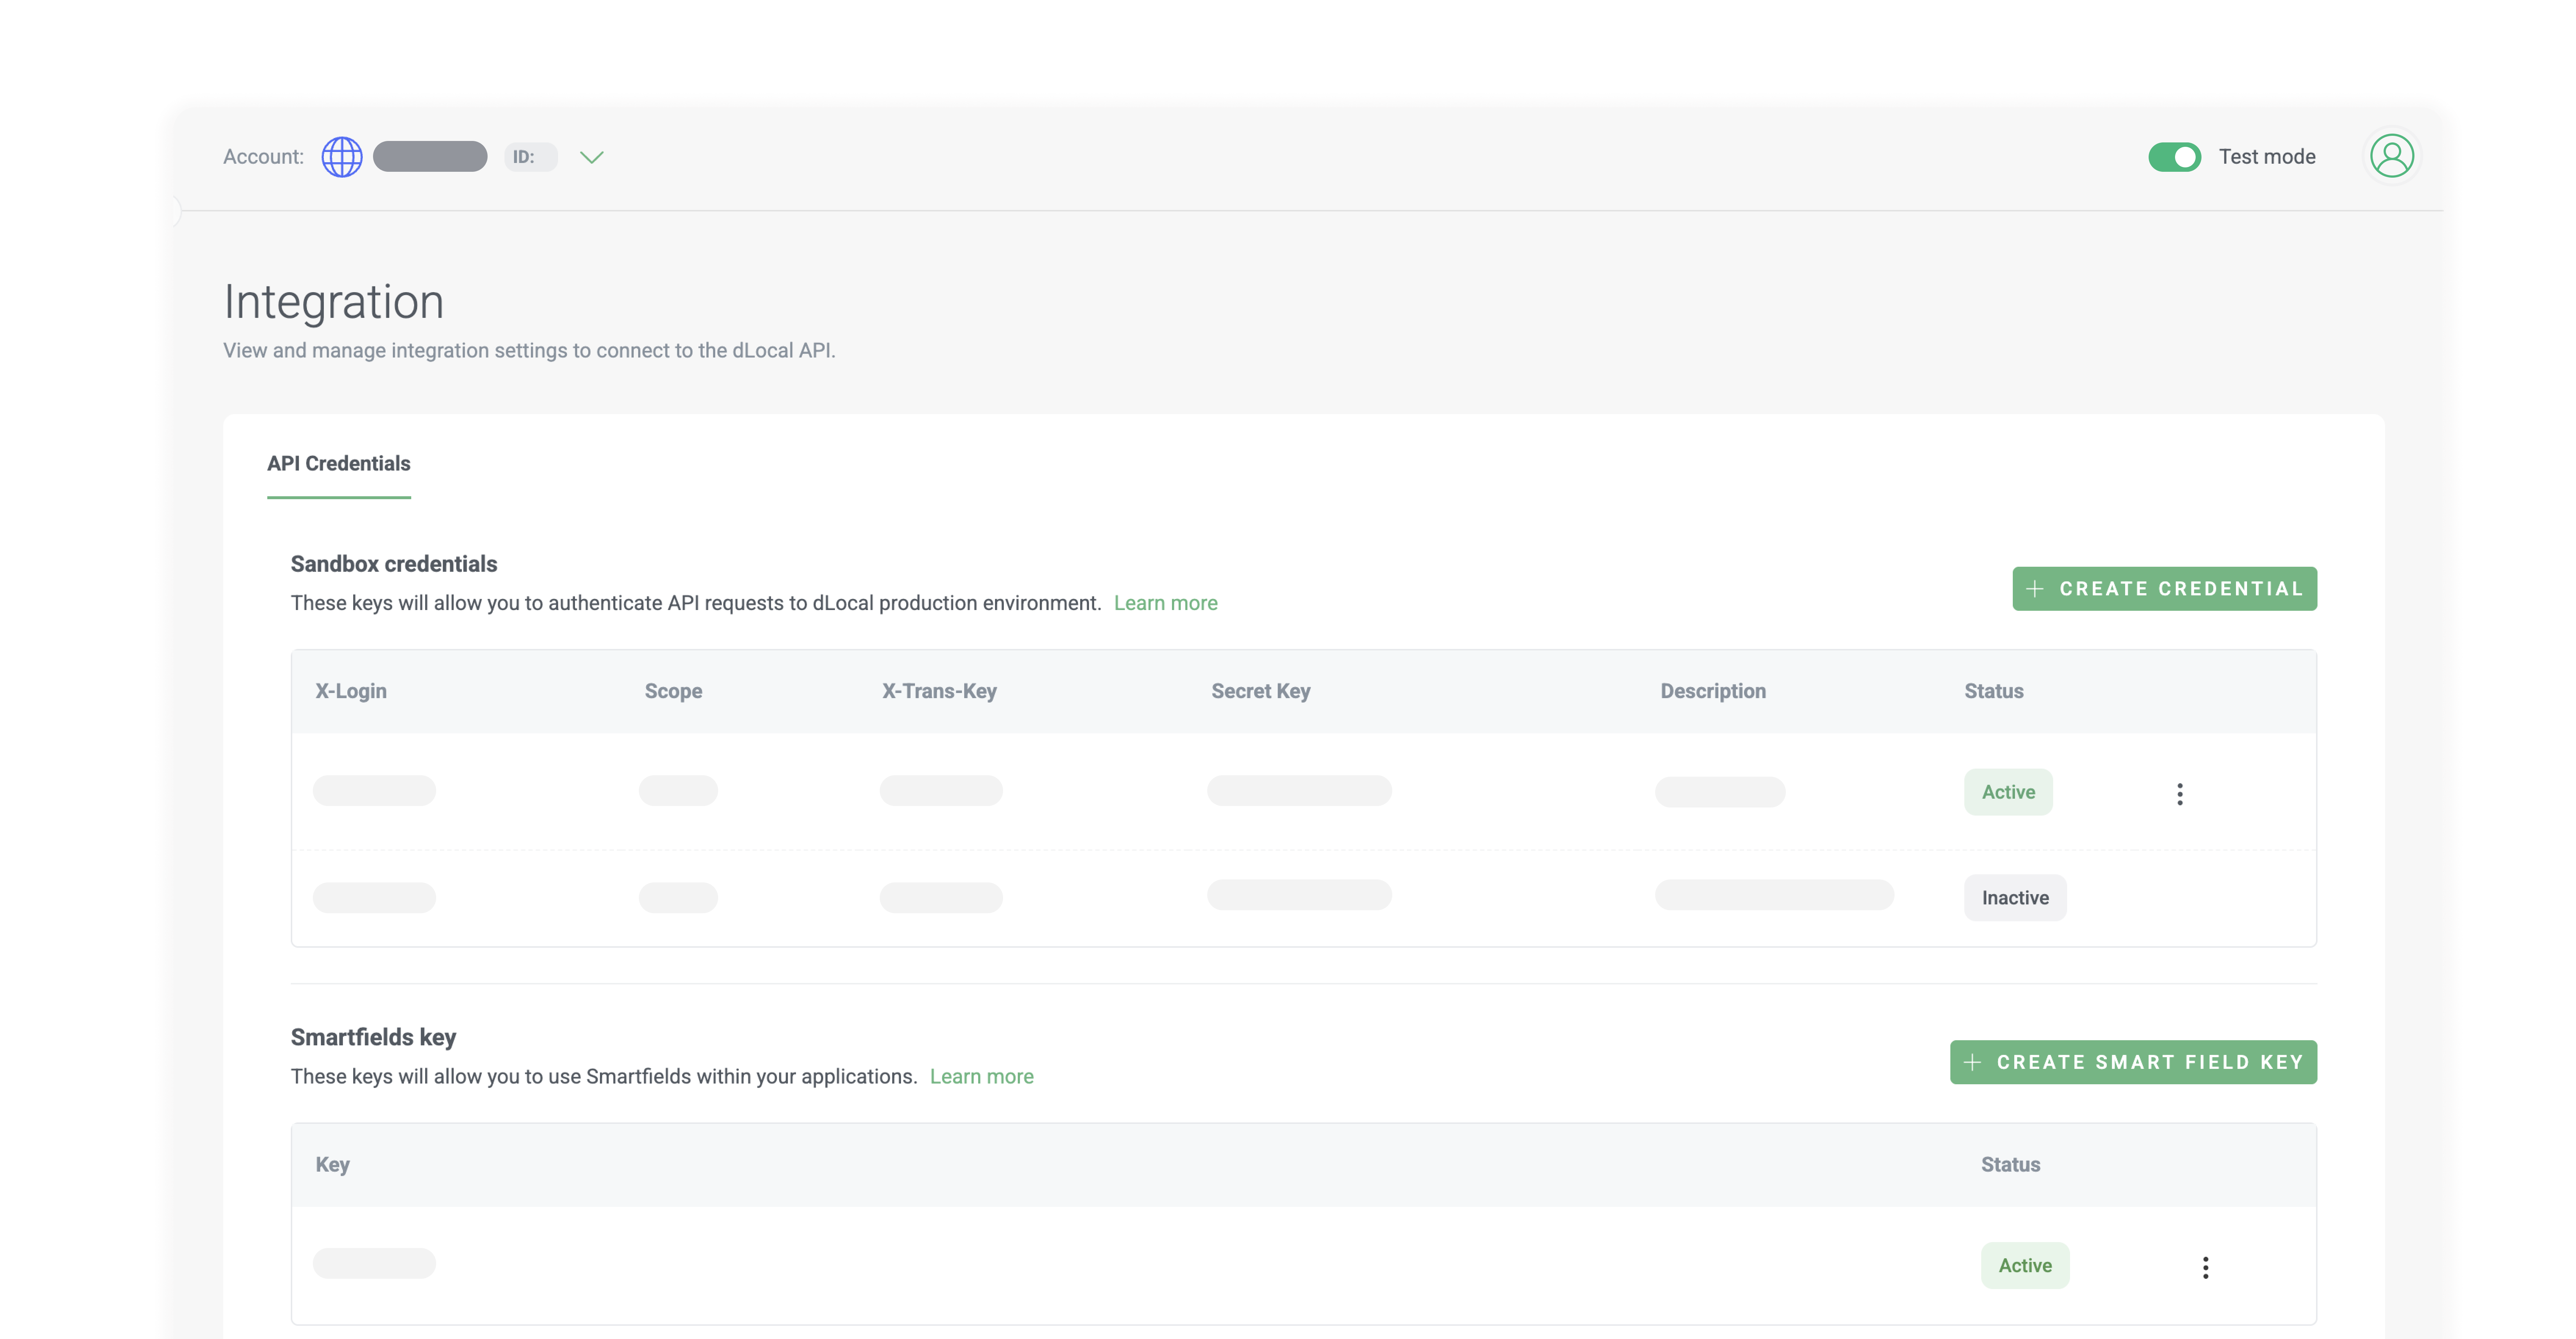2576x1339 pixels.
Task: Click the Create Smart Field Key button label
Action: (x=2150, y=1062)
